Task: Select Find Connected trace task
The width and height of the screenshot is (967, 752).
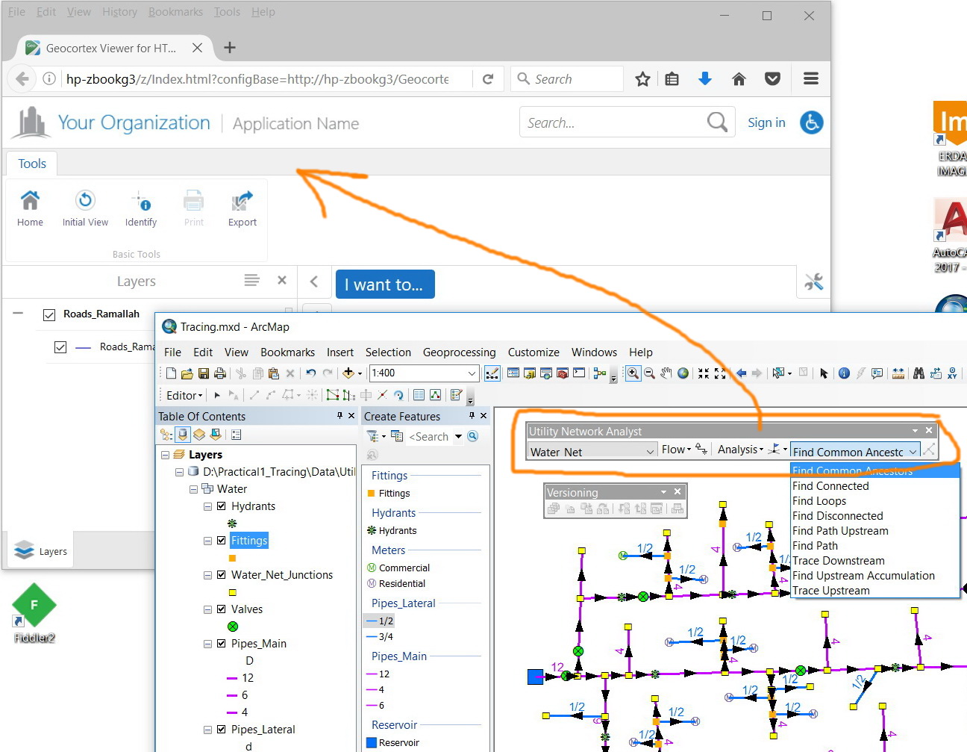Action: (x=874, y=486)
